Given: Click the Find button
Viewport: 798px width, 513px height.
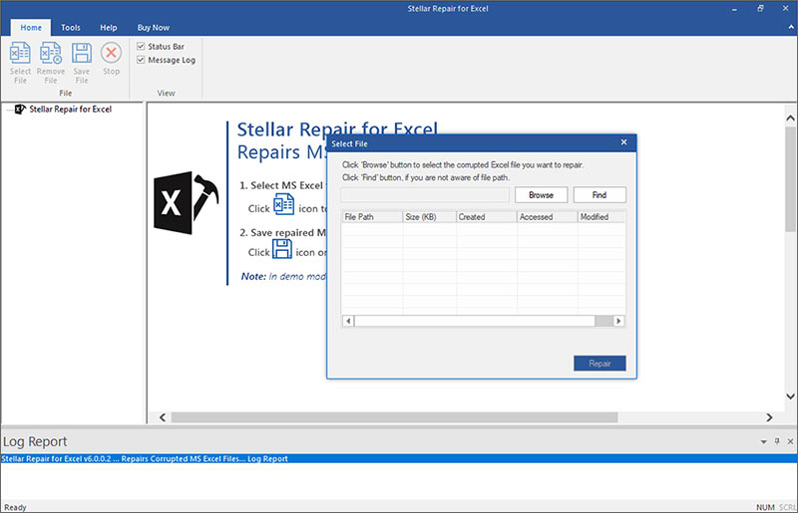Looking at the screenshot, I should (599, 194).
